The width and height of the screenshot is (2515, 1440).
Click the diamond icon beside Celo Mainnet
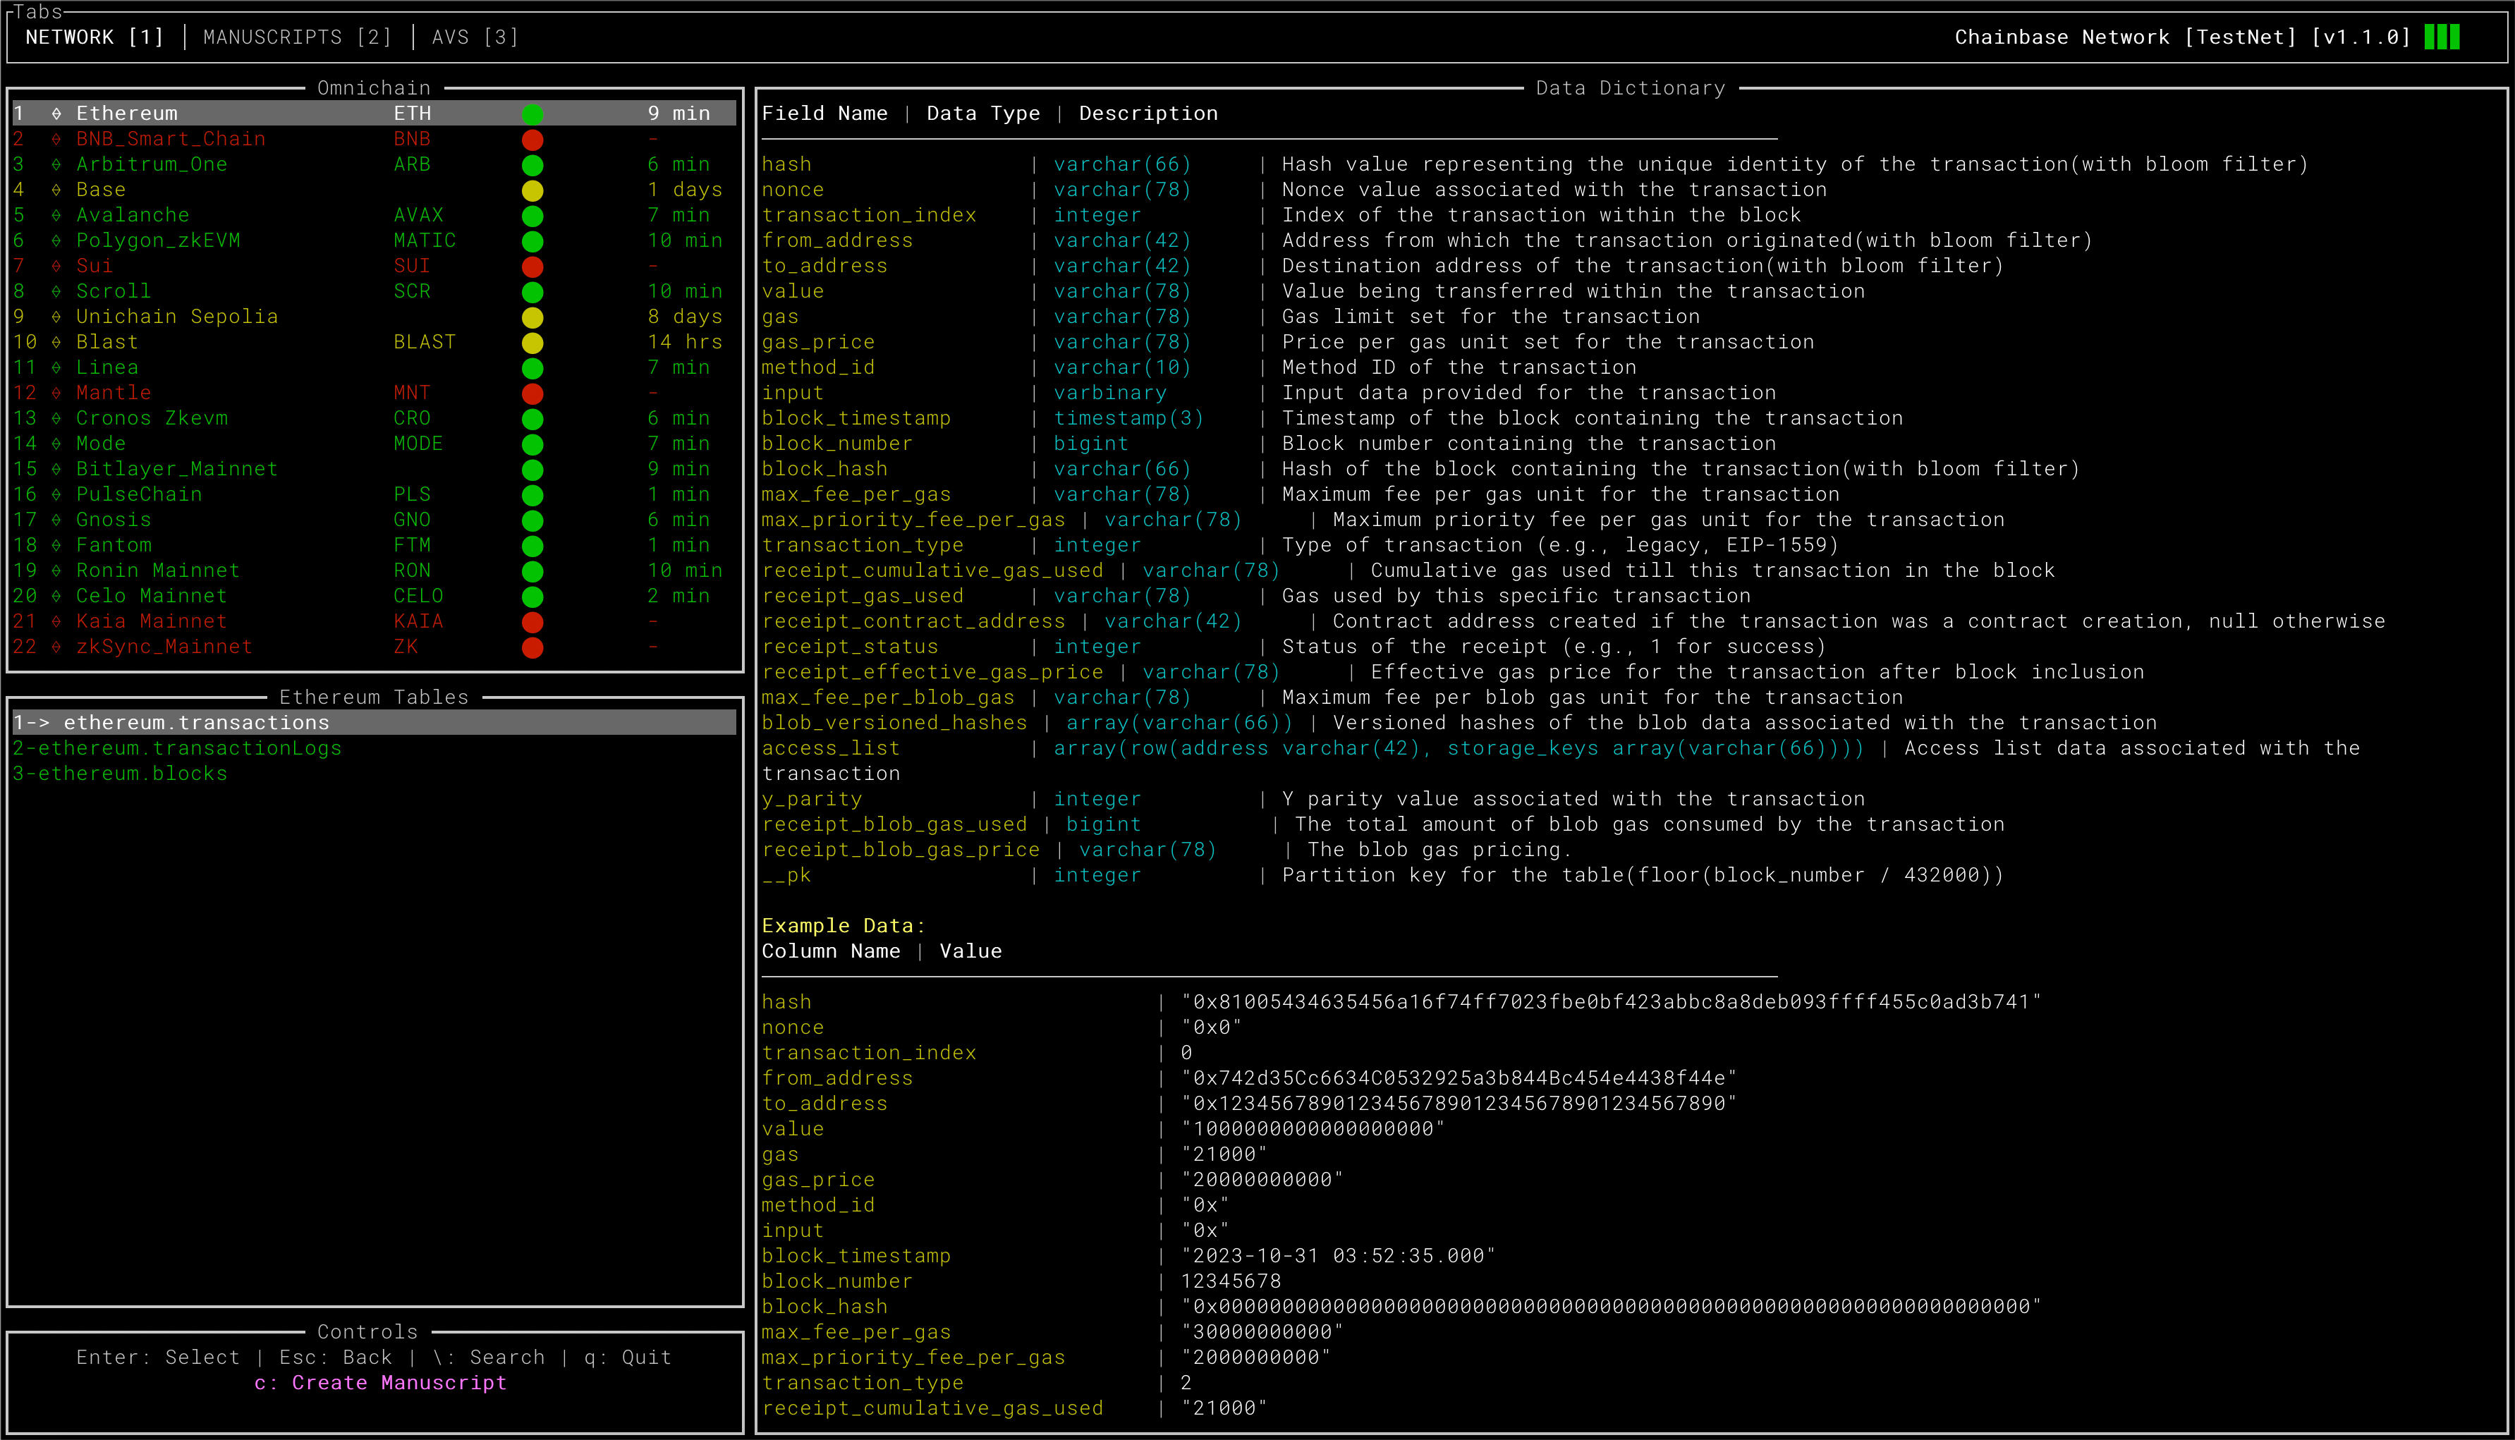pos(56,597)
